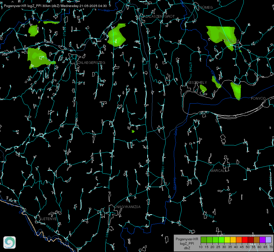Click the legend value 70
274x252 pixels.
point(271,247)
